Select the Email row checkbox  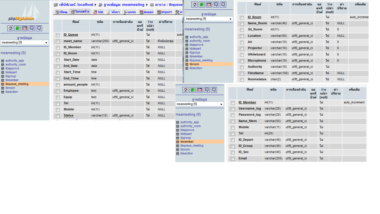click(233, 159)
